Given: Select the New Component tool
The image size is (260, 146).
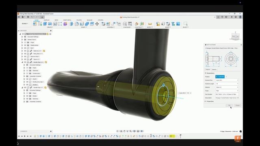Looking at the screenshot, I should pyautogui.click(x=35, y=24).
